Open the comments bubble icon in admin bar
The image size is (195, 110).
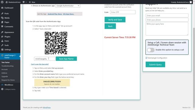point(24,2)
